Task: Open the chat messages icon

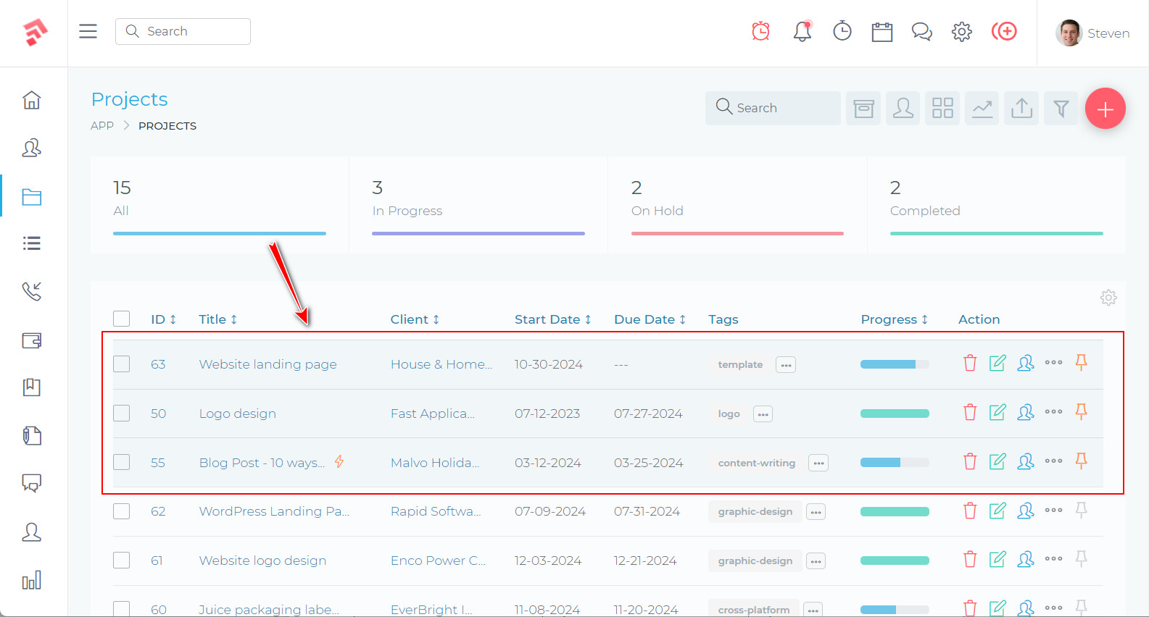Action: [x=921, y=32]
